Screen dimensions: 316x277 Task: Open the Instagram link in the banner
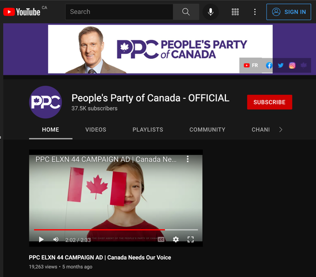click(292, 66)
